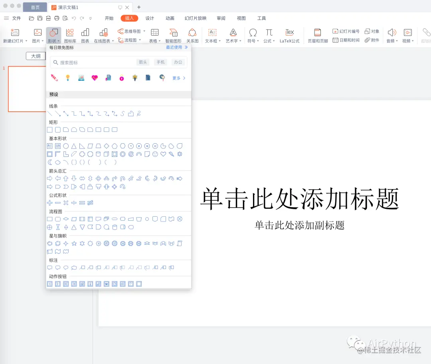Image resolution: width=431 pixels, height=364 pixels.
Task: Click the subtitle placeholder 单击此处添加副标题
Action: pos(299,225)
